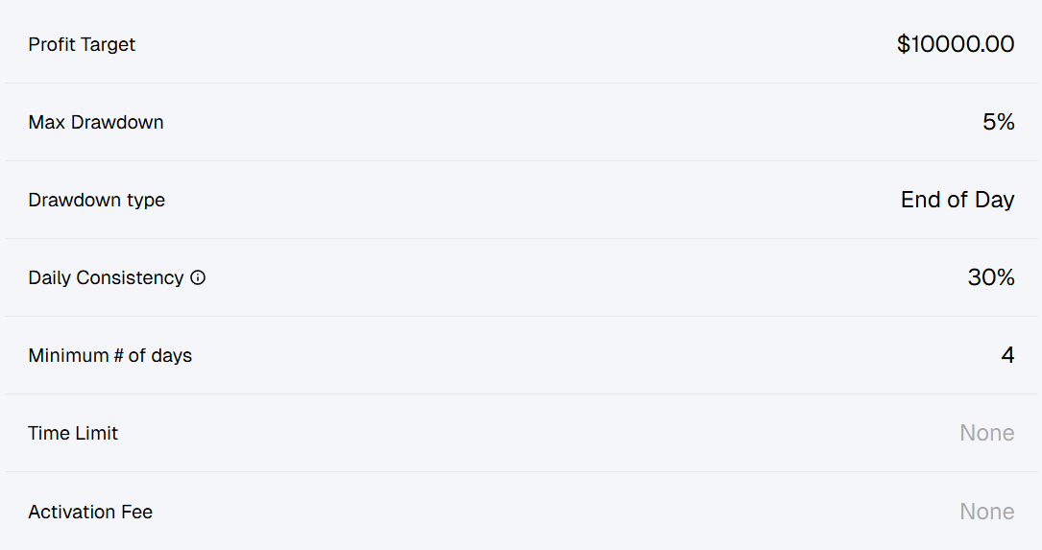Click the End of Day value
1042x550 pixels.
point(957,200)
